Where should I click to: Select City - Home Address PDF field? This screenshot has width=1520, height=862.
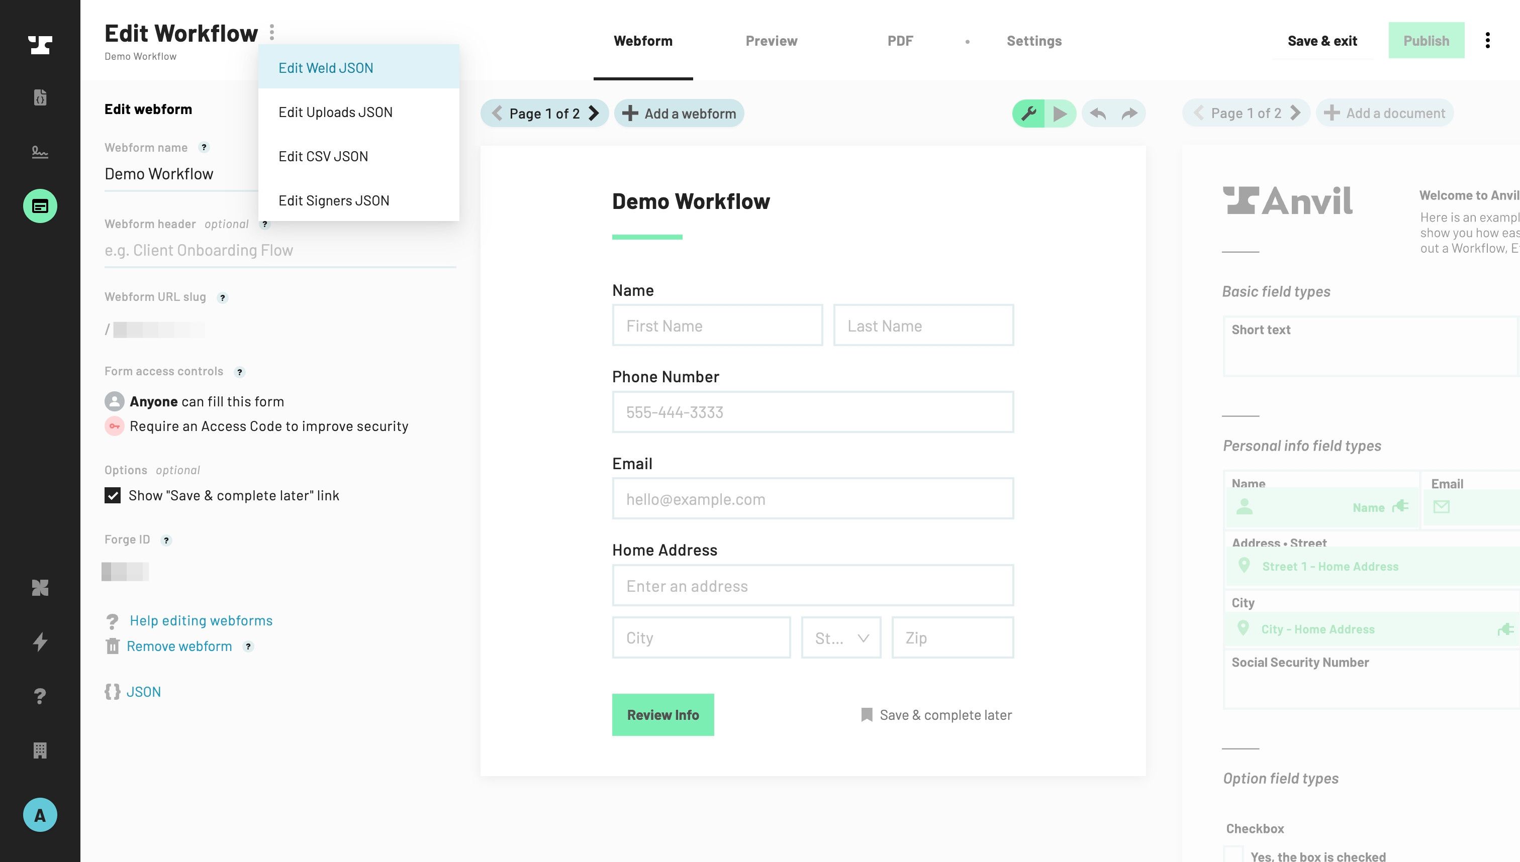pos(1373,629)
